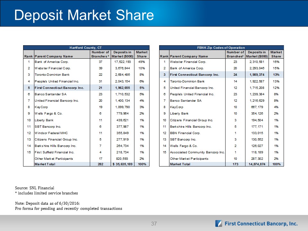The height and width of the screenshot is (231, 308).
Task: Select deposits value 17,522,193
Action: pos(122,62)
